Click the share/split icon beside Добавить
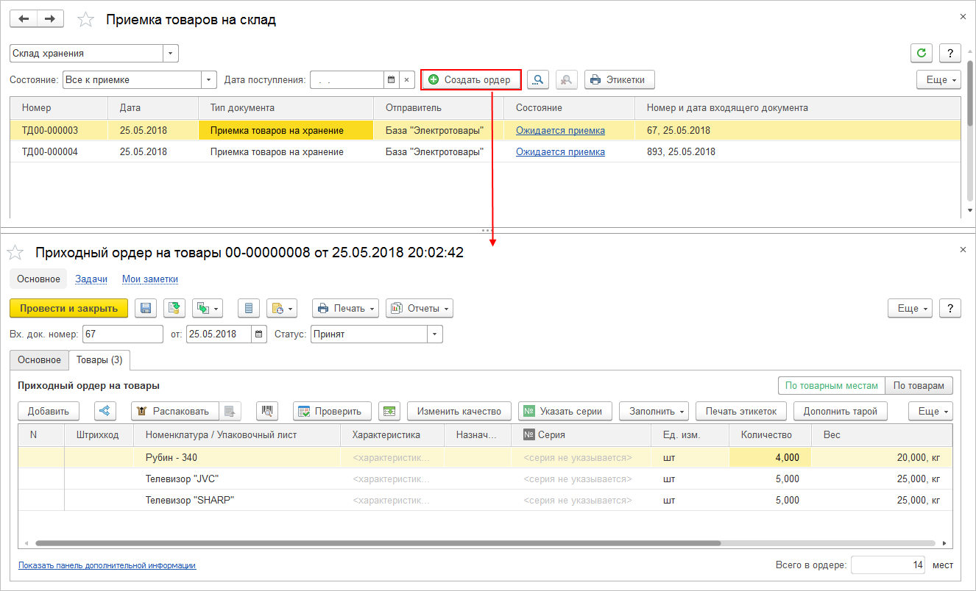The image size is (976, 591). click(105, 411)
